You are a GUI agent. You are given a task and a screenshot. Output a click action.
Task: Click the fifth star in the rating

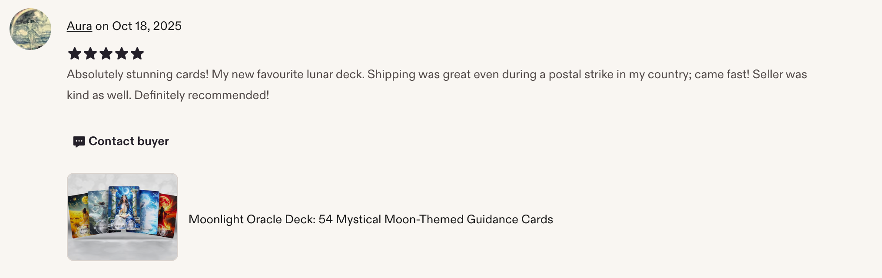137,53
